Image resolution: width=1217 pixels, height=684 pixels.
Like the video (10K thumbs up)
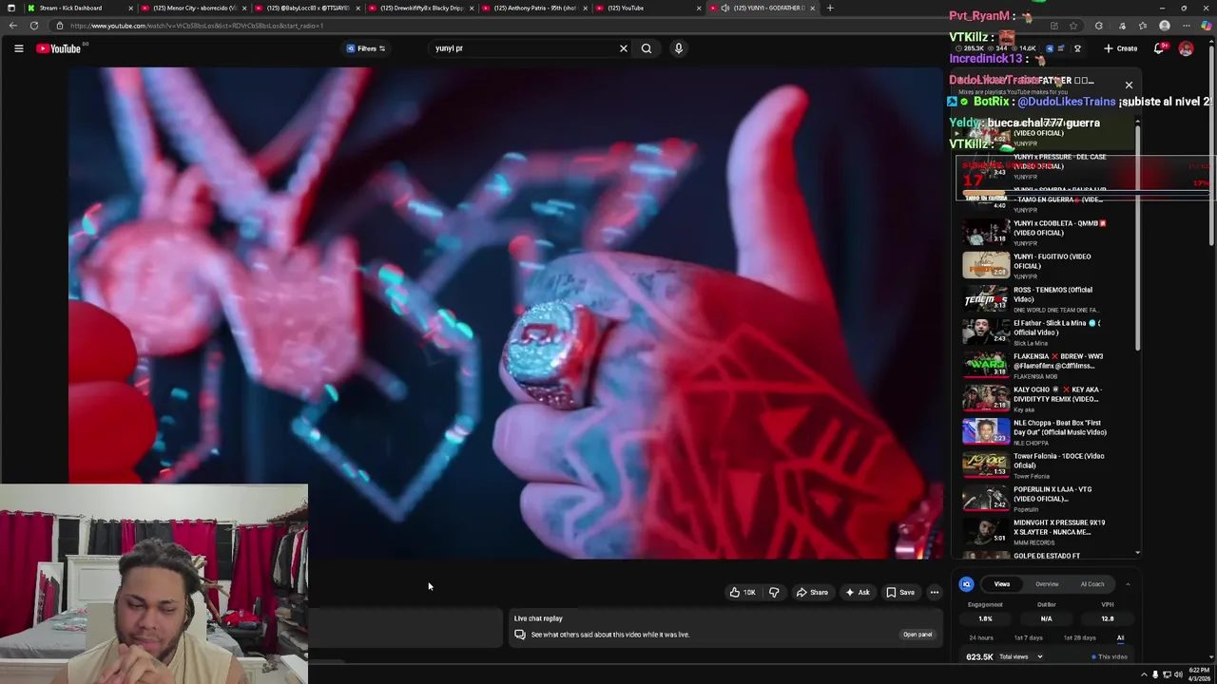(x=743, y=593)
